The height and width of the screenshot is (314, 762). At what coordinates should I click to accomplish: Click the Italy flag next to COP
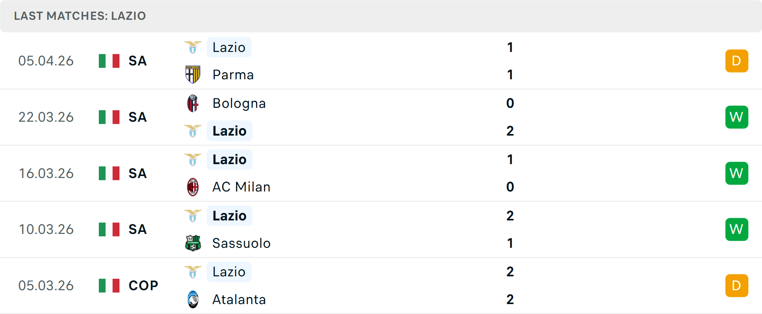[x=109, y=285]
